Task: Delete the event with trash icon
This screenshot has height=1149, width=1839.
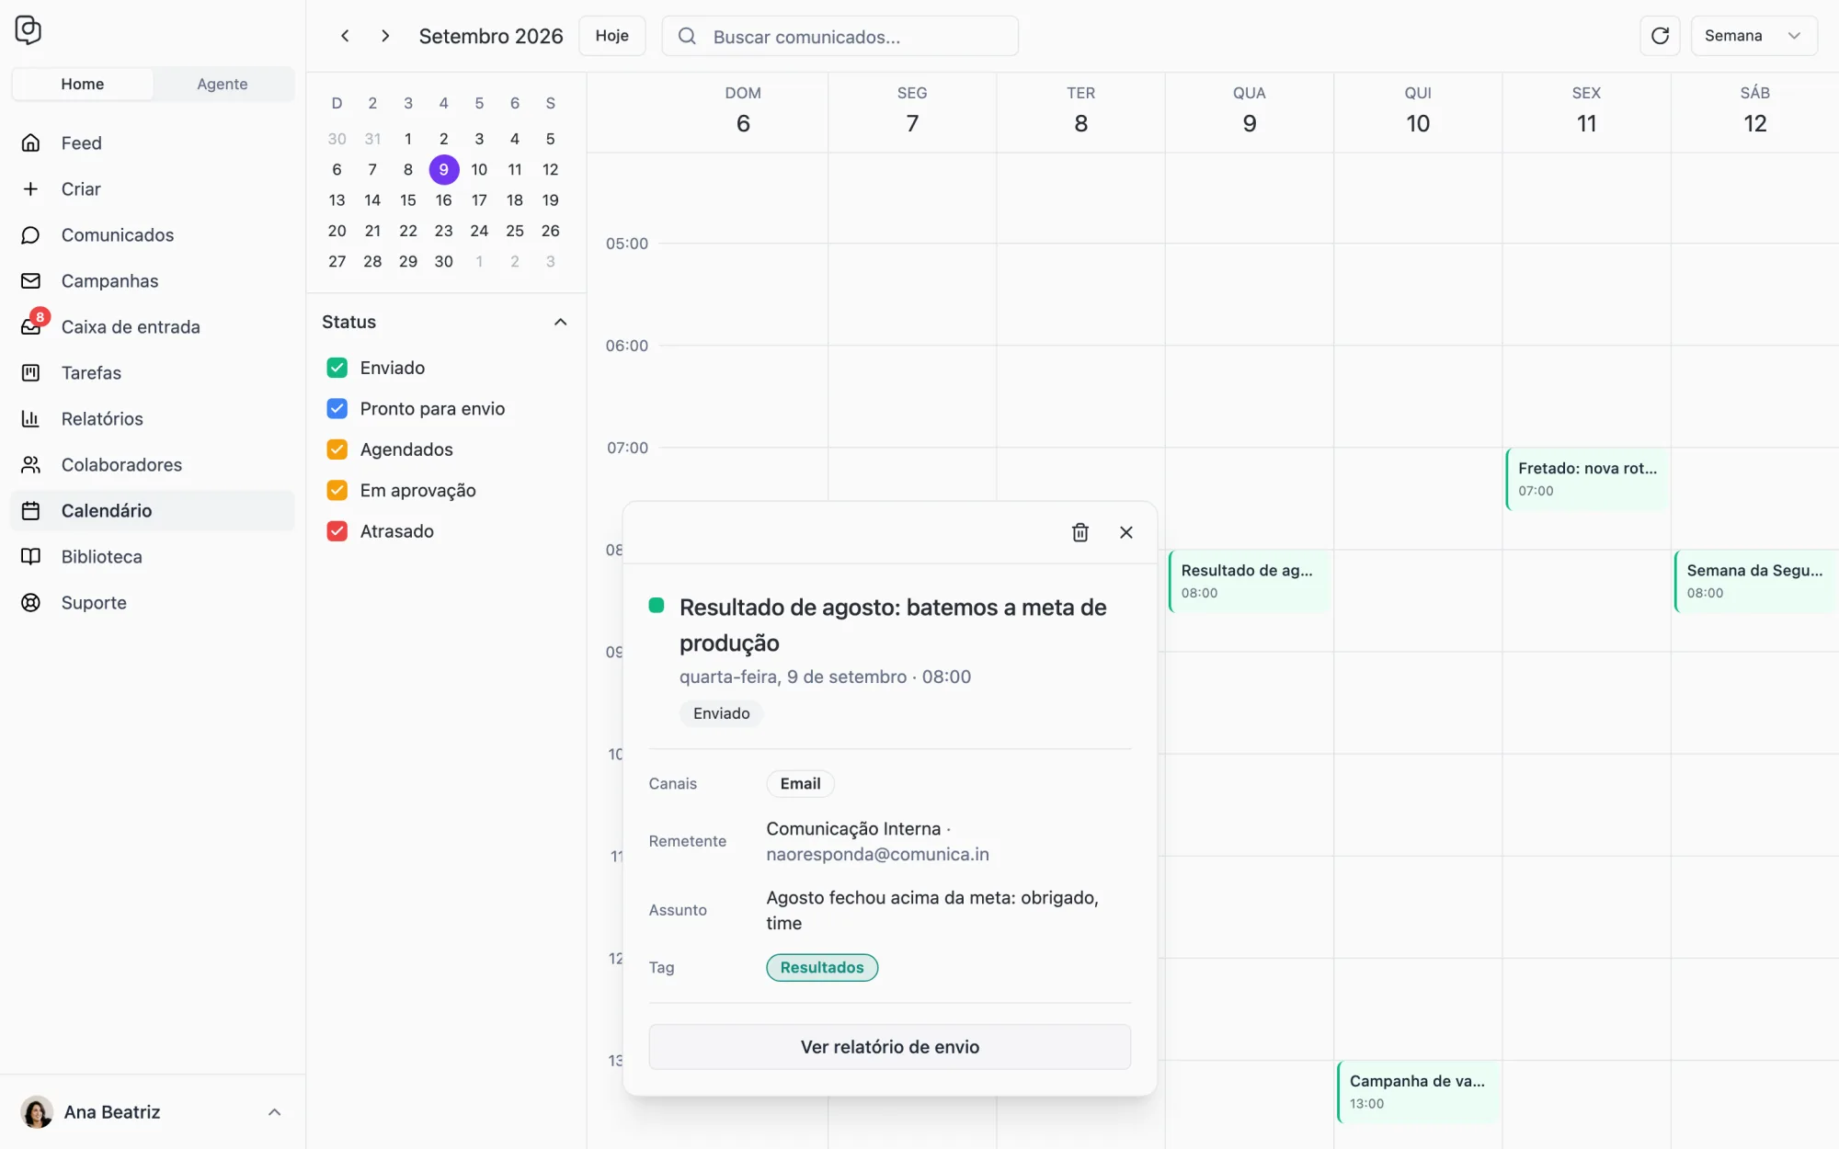Action: 1080,532
